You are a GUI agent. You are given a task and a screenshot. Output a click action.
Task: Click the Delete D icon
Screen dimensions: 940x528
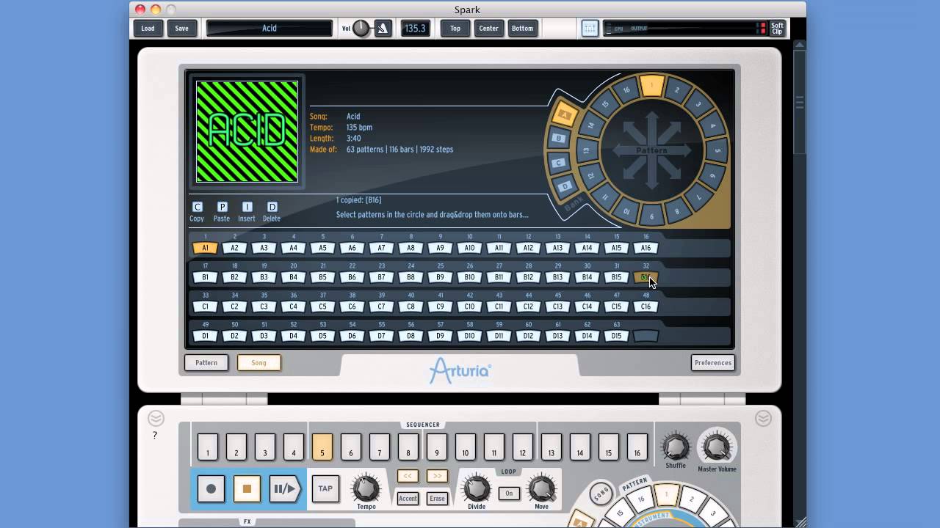pos(272,207)
